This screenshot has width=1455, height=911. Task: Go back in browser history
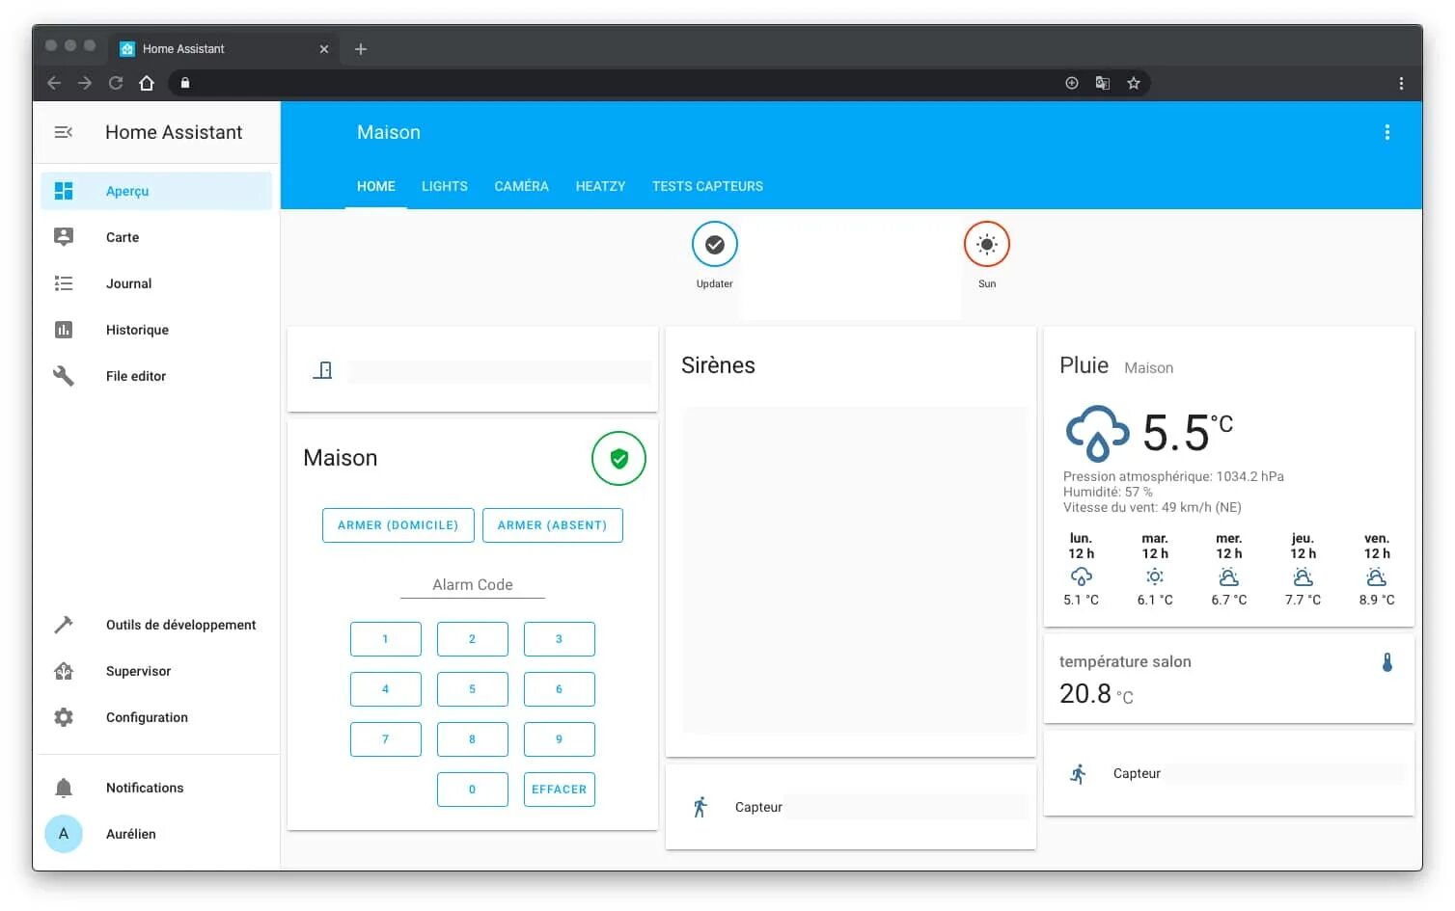pos(54,83)
